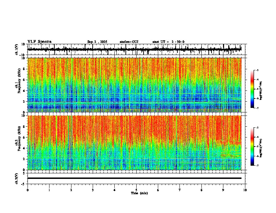Click the "8" kHz tick on ch.1 spectrogram axis
Viewport: 276px width, 213px height.
pos(24,69)
